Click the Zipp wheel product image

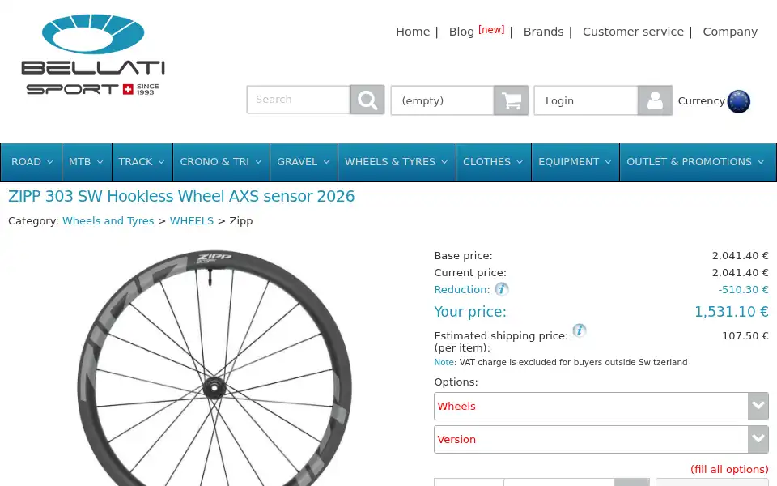214,369
